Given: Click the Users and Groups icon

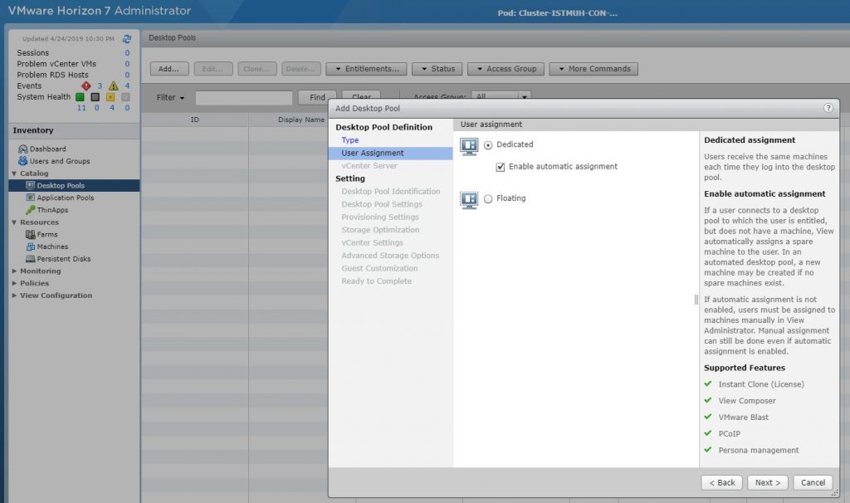Looking at the screenshot, I should tap(22, 161).
